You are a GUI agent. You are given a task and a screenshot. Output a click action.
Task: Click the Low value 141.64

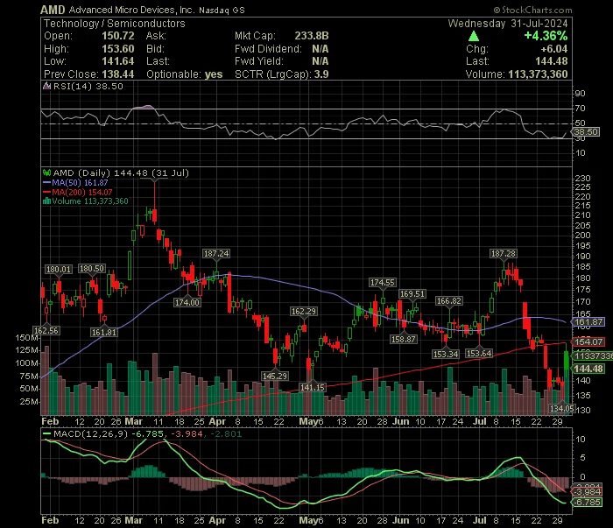[117, 61]
